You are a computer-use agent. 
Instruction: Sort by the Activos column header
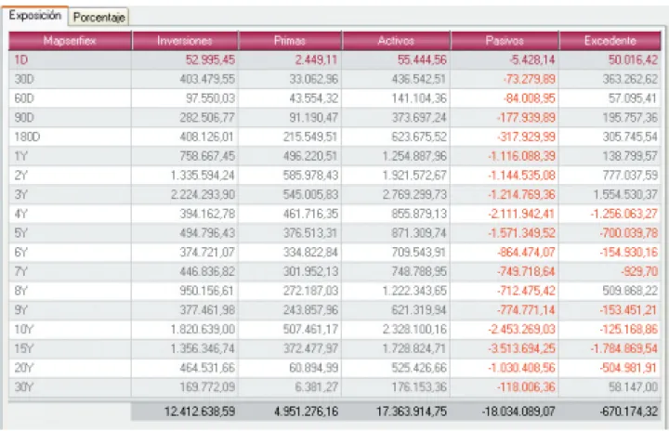396,41
